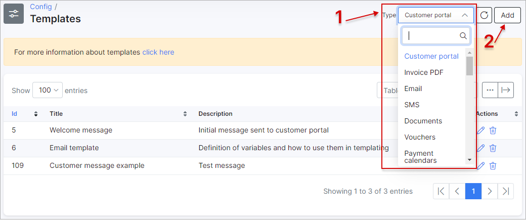
Task: Select Vouchers in the type list
Action: (x=420, y=137)
